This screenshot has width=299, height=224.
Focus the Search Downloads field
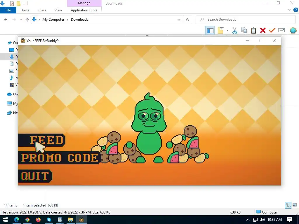pos(245,20)
